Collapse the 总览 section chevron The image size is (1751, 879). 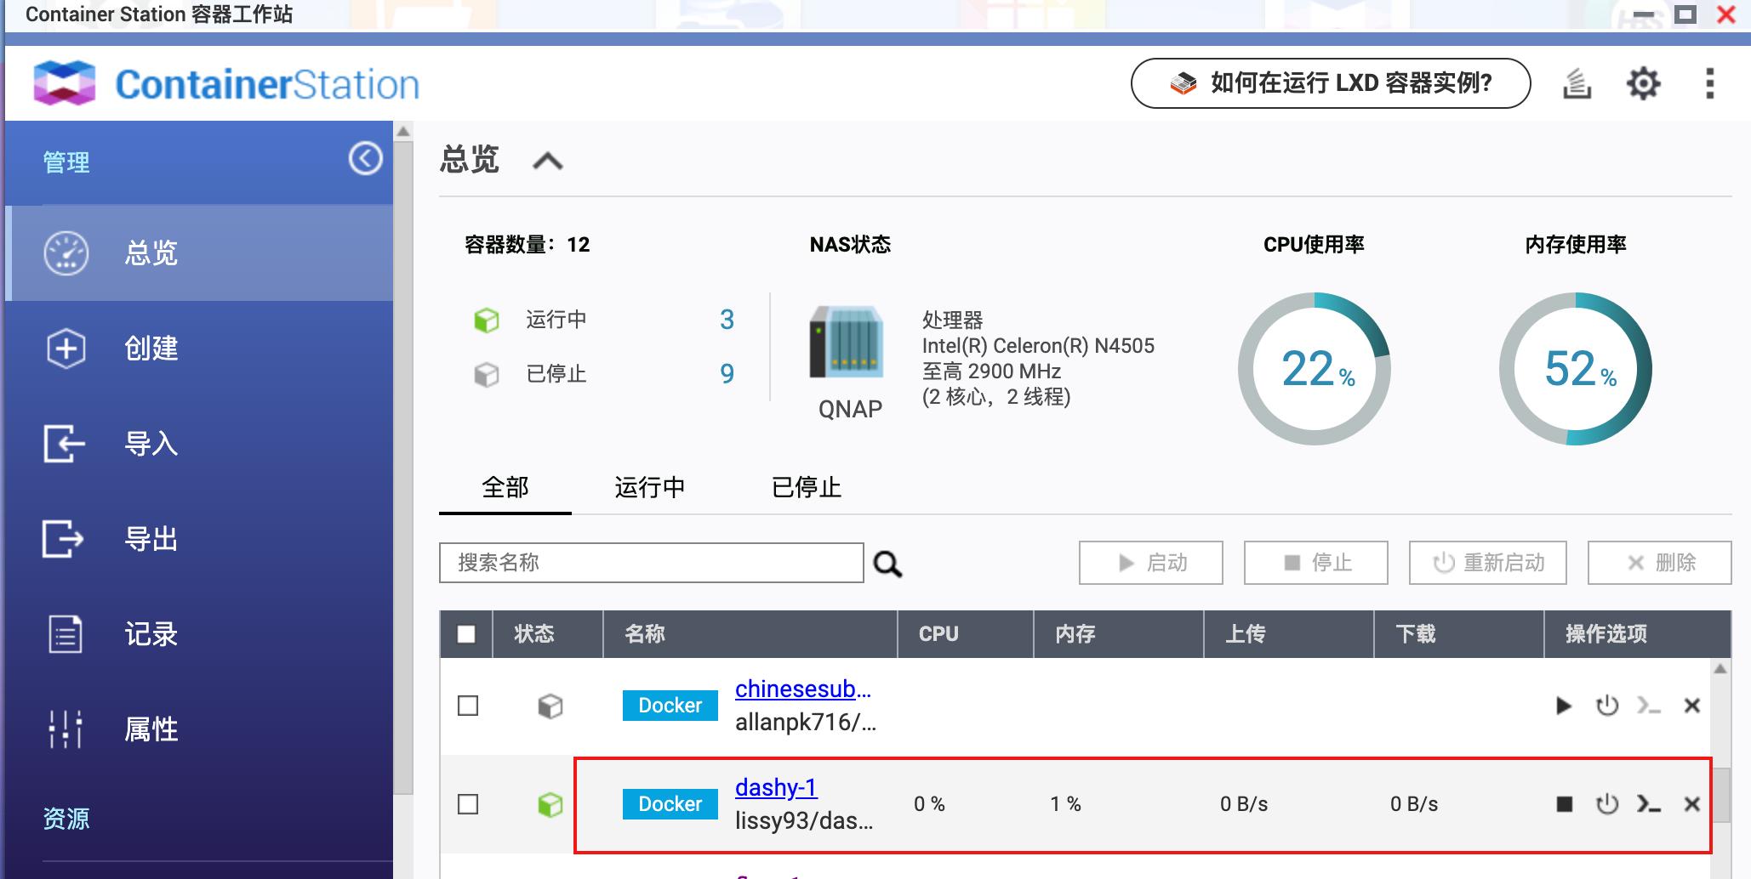547,160
